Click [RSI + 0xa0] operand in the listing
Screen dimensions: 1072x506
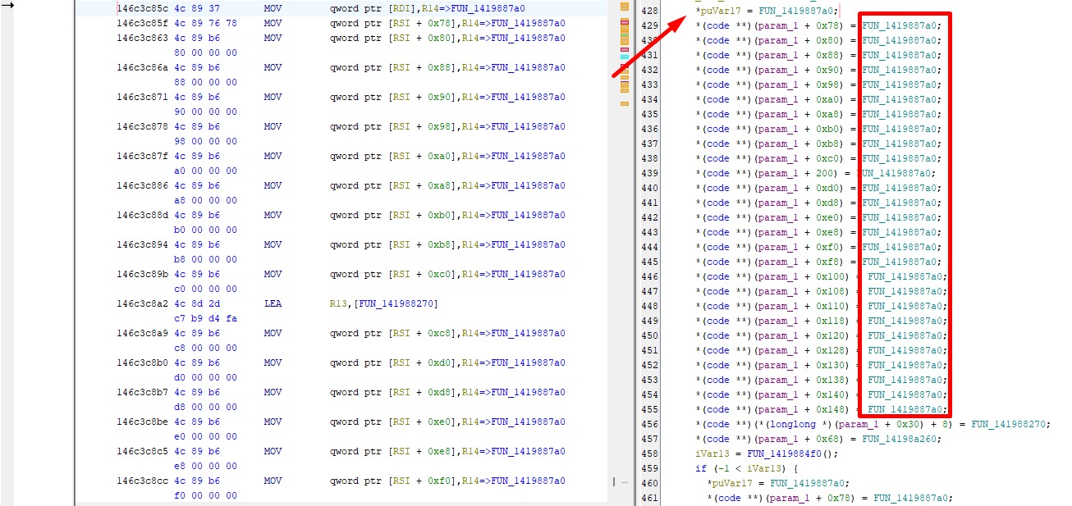(423, 156)
